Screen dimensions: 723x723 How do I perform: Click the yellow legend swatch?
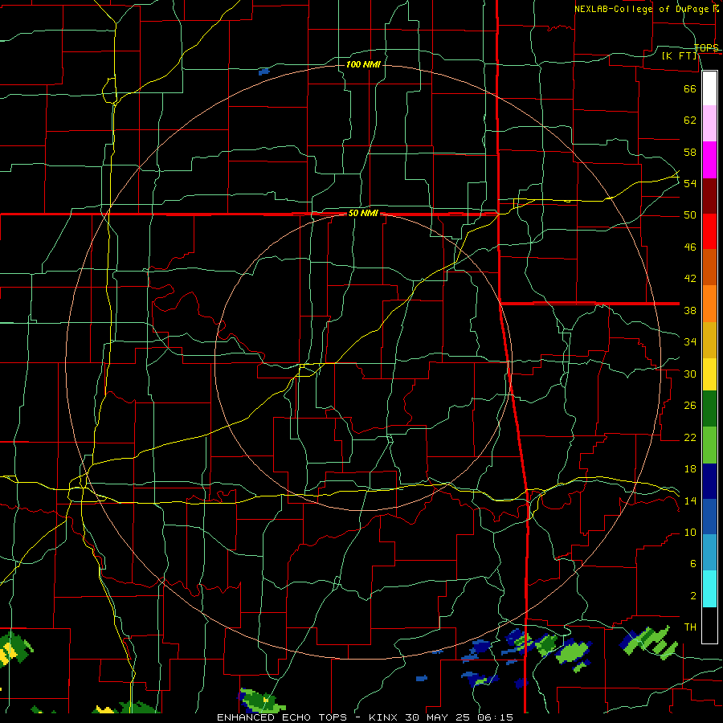pyautogui.click(x=709, y=374)
